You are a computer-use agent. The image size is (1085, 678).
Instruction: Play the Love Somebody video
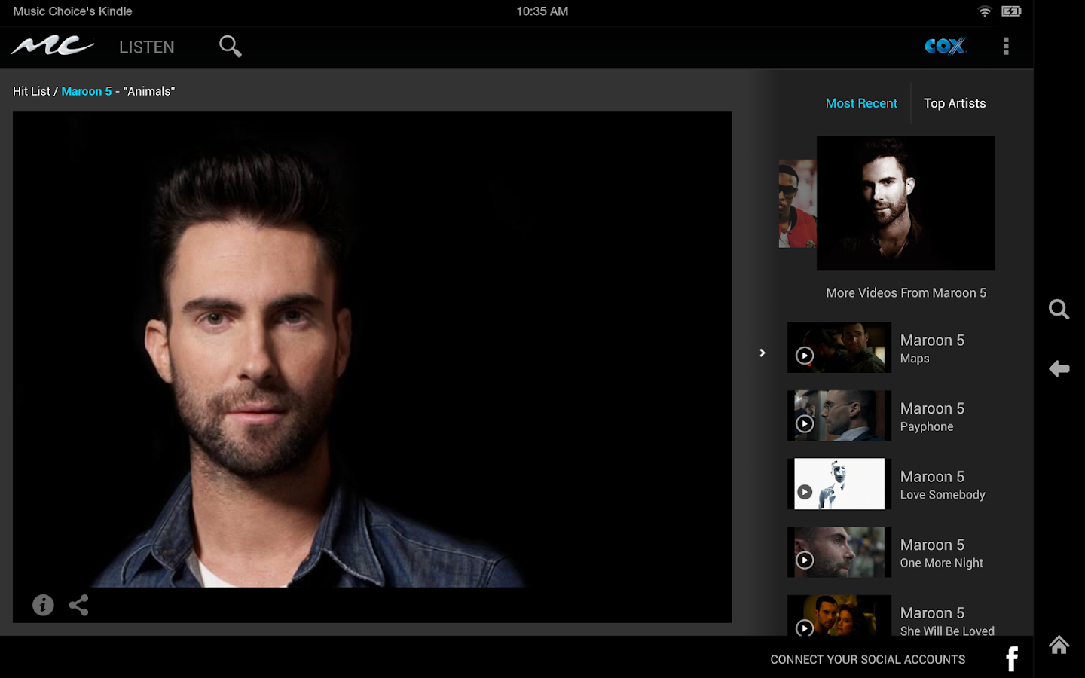(839, 484)
